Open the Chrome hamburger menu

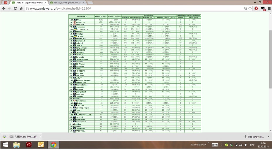click(x=269, y=8)
